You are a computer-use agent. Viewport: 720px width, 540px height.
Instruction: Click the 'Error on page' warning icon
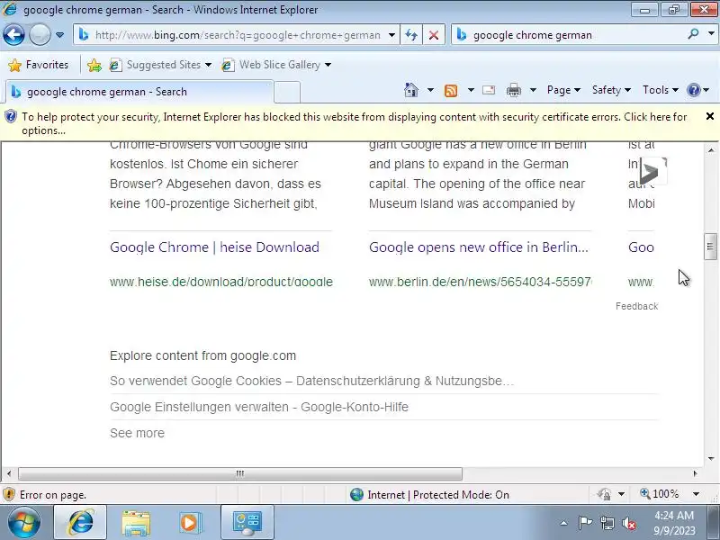pos(9,494)
